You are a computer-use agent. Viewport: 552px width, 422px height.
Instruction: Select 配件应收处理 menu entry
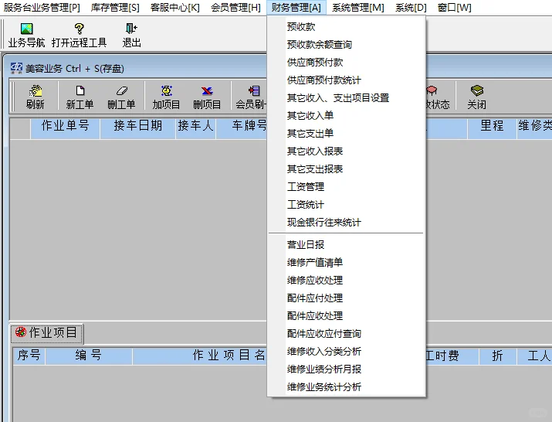coord(347,315)
